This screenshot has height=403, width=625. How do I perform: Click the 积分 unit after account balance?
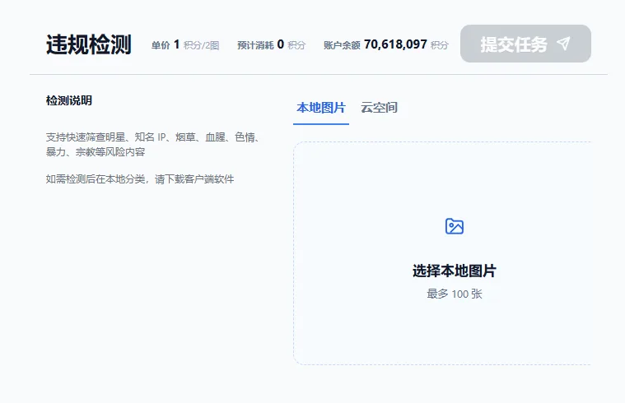440,45
